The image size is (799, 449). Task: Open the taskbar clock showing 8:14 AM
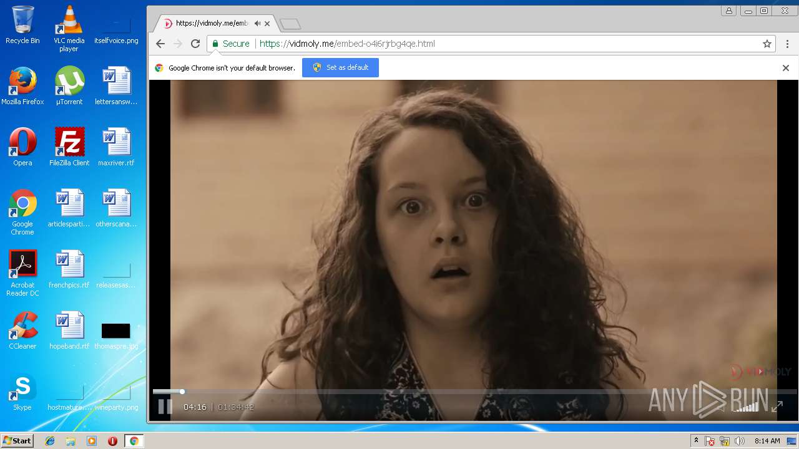click(767, 441)
